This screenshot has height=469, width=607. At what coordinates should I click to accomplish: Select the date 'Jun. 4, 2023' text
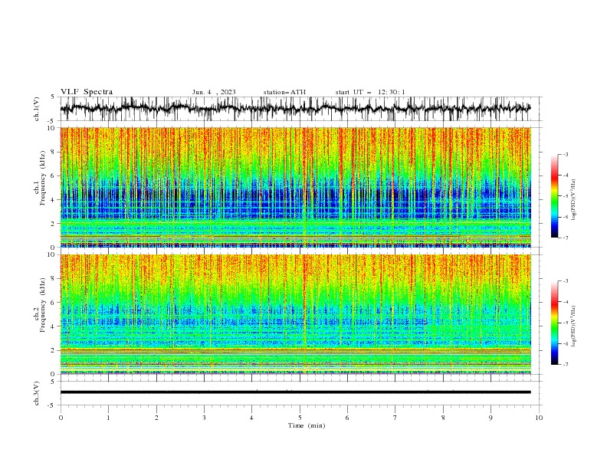(x=214, y=92)
